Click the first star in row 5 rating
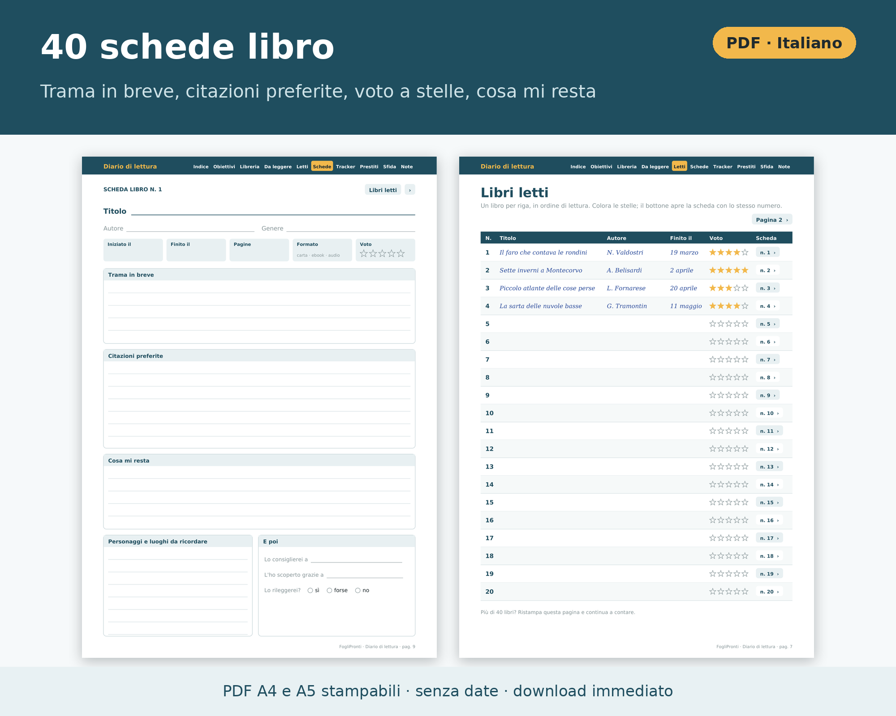This screenshot has width=896, height=716. [x=713, y=324]
